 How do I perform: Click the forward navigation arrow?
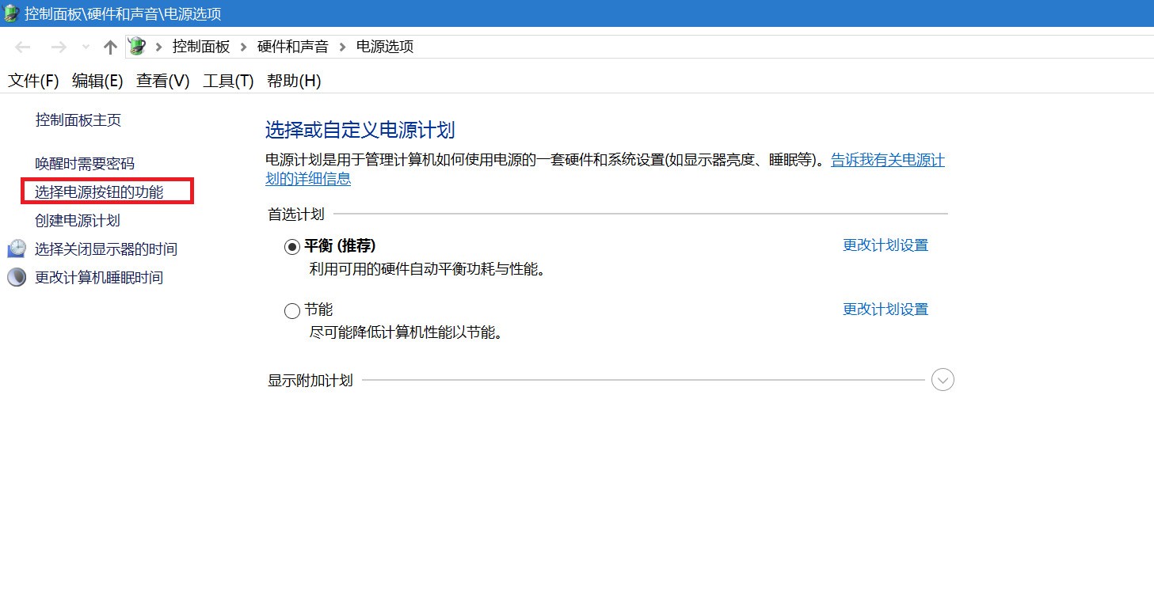(x=58, y=47)
